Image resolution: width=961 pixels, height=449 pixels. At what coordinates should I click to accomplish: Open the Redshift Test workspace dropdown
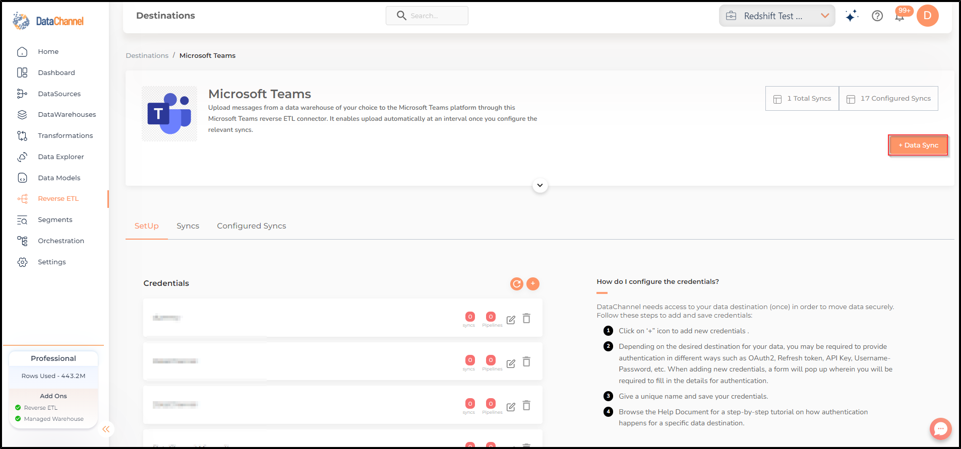pos(777,16)
